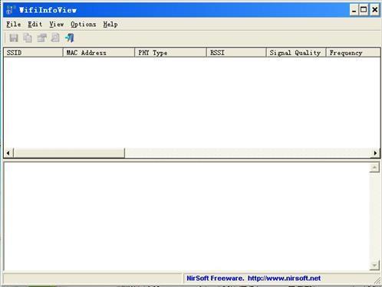
Task: Open the NirSoft website link in status bar
Action: 284,279
